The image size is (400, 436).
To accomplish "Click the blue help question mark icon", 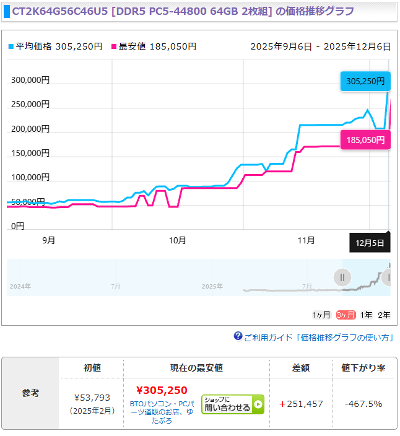I will [238, 336].
